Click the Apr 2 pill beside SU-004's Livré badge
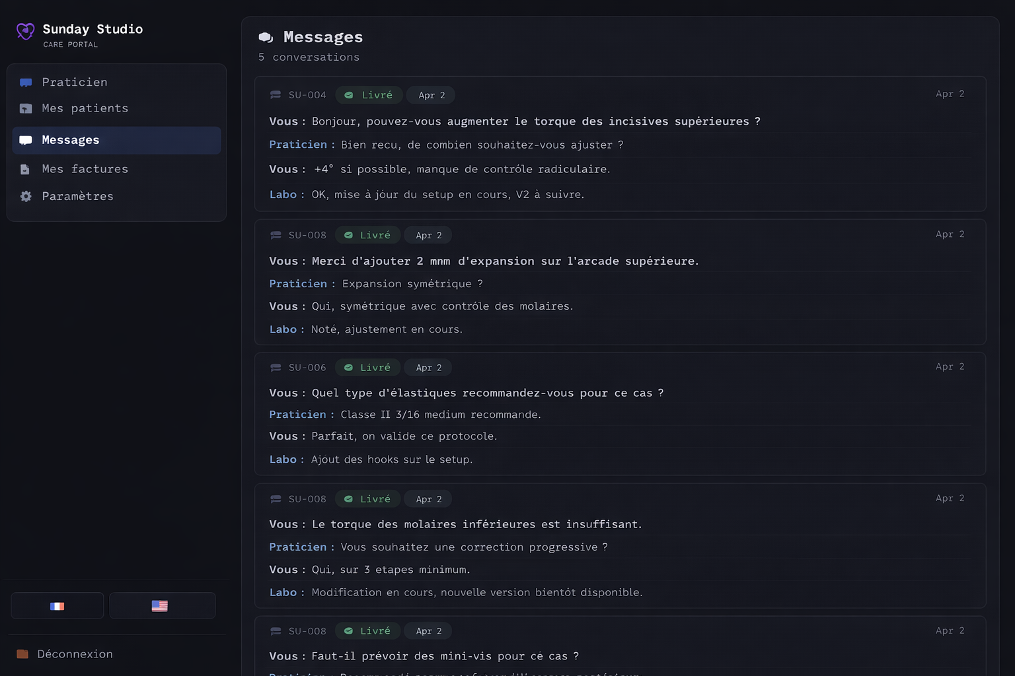The image size is (1015, 676). pyautogui.click(x=432, y=95)
